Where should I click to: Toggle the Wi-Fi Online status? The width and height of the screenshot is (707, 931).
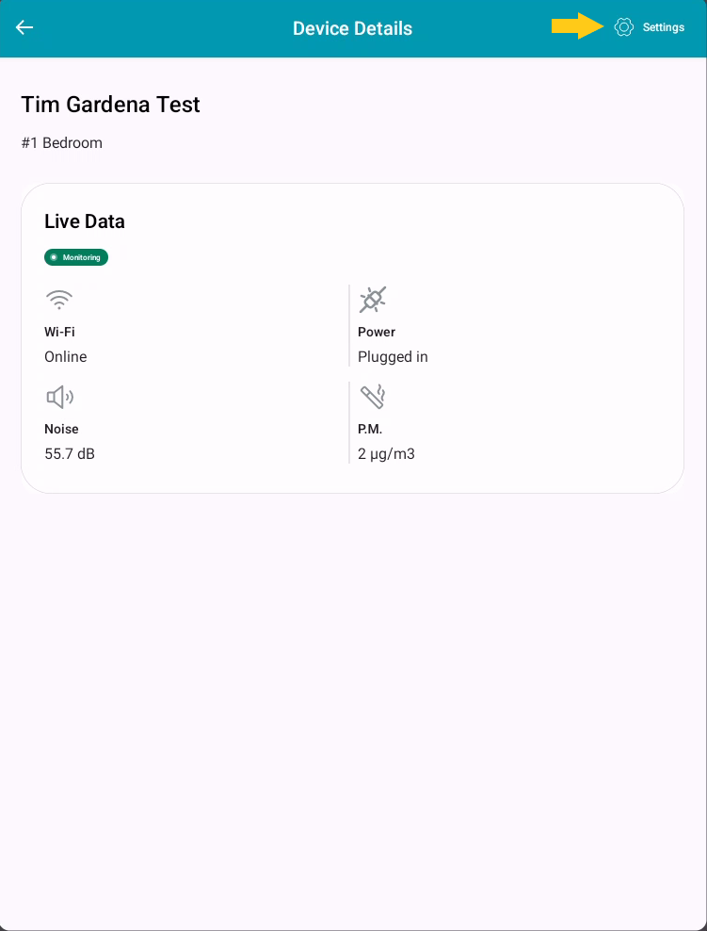[x=65, y=356]
